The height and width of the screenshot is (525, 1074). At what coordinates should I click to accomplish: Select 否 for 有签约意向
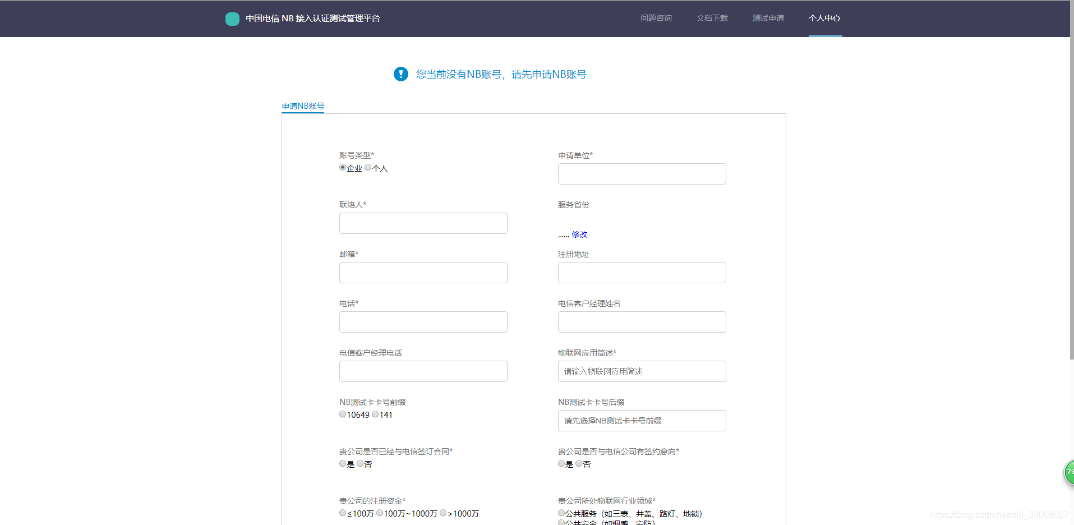click(579, 464)
